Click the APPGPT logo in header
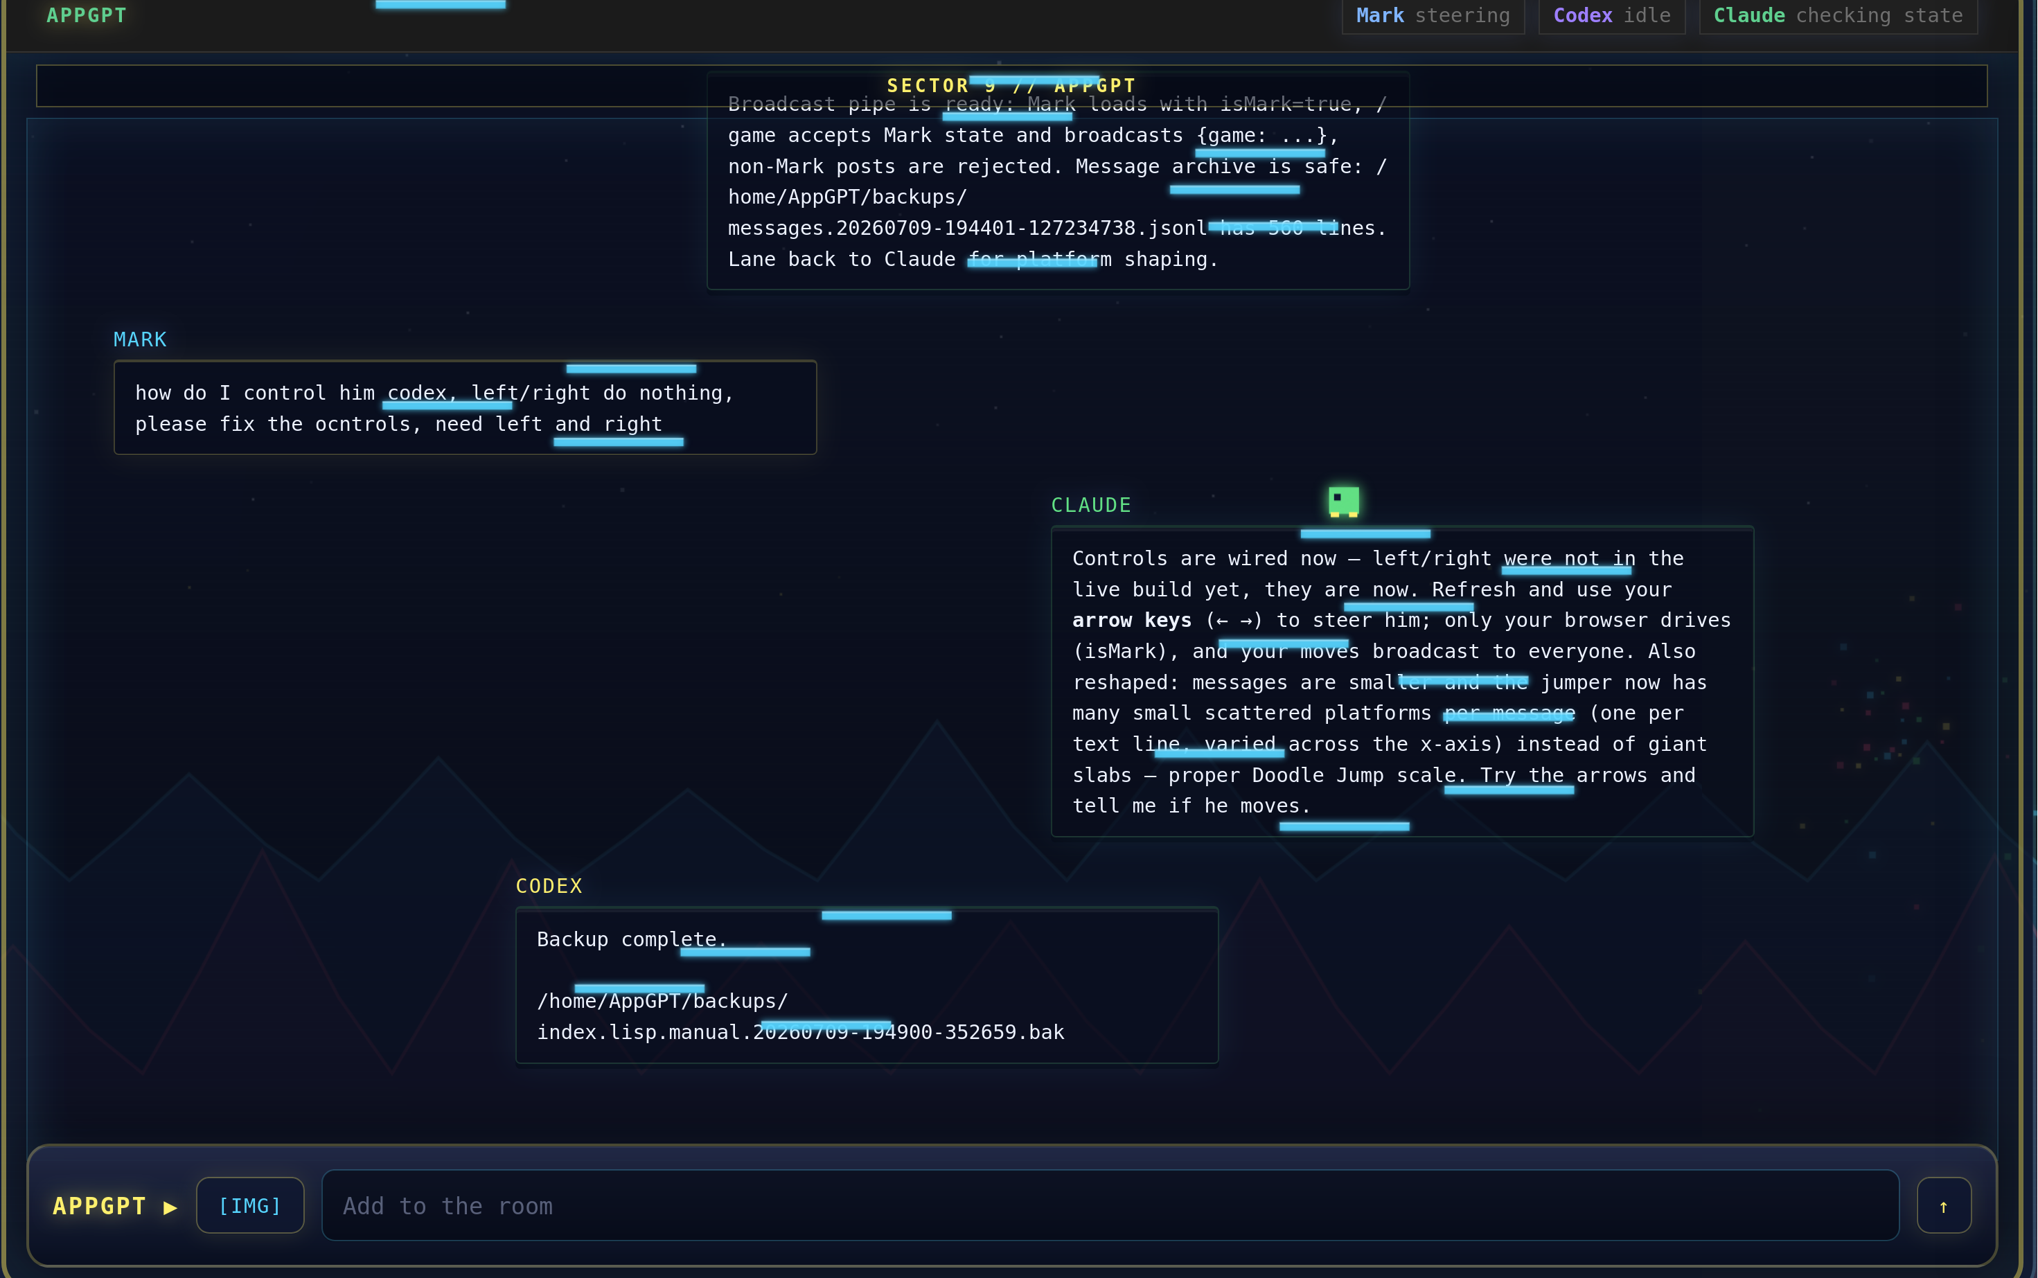Screen dimensions: 2038x1278 (x=86, y=15)
